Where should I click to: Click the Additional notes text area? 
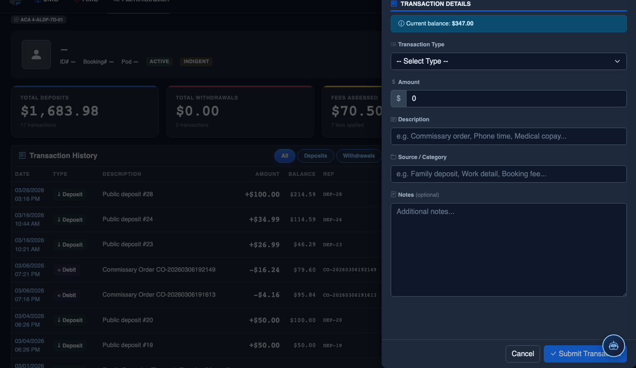(508, 250)
